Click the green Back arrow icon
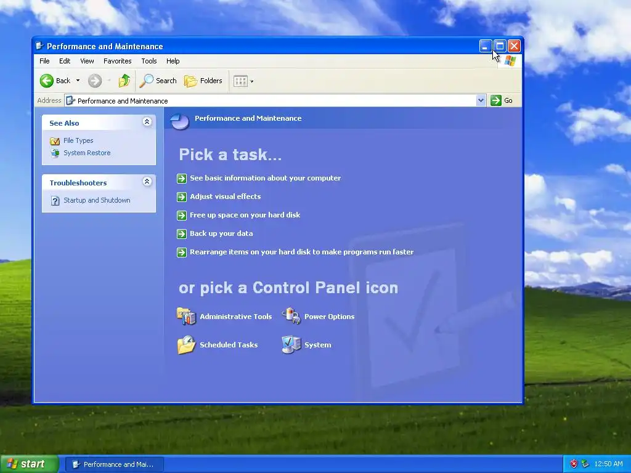Image resolution: width=631 pixels, height=473 pixels. tap(47, 81)
